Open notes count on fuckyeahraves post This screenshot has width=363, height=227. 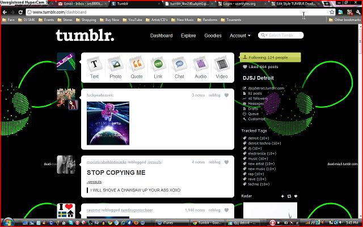[199, 95]
